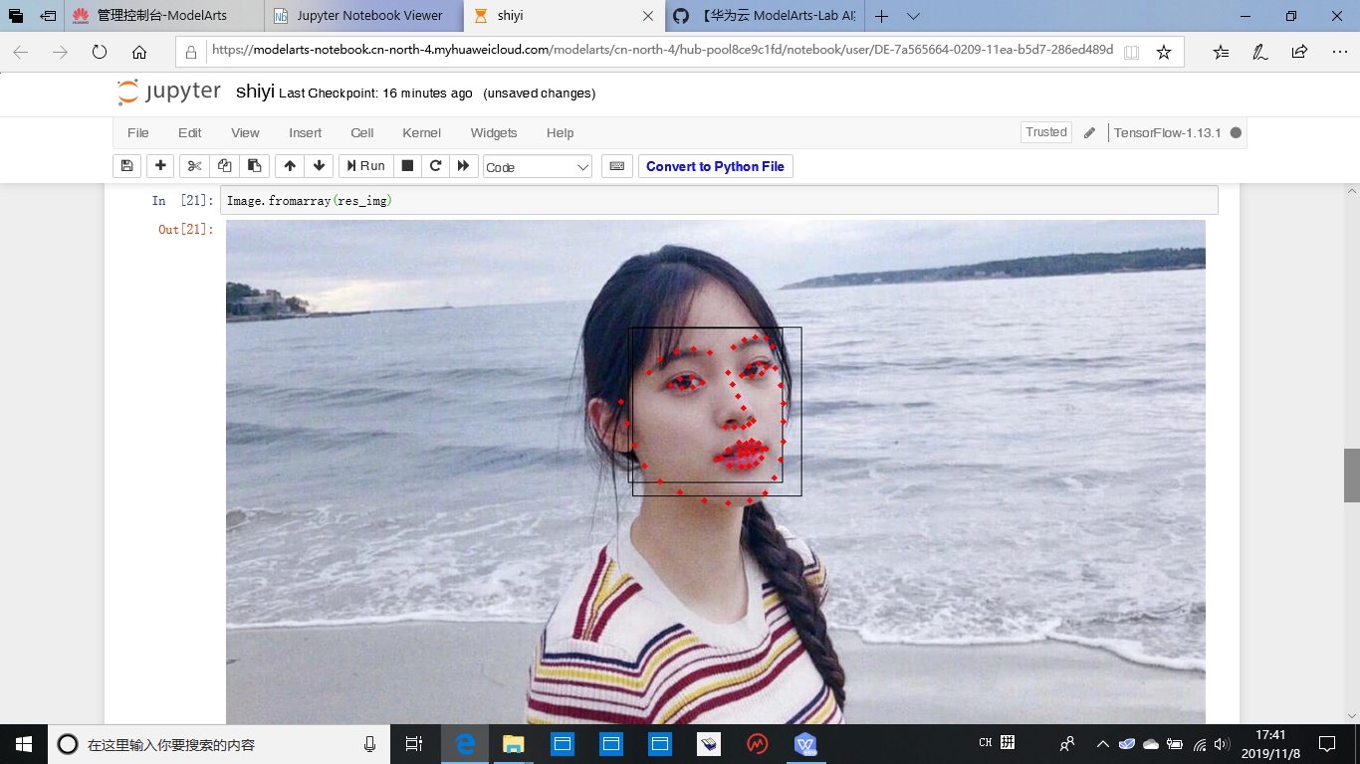Open Task View on the taskbar
Viewport: 1360px width, 764px height.
tap(414, 743)
